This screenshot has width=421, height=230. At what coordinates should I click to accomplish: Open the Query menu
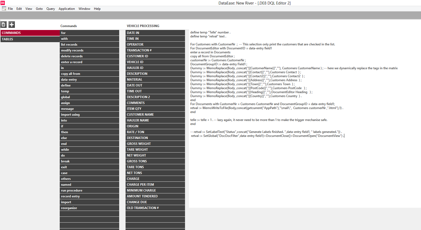[50, 9]
